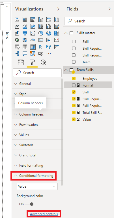Select the Treemap visual
Screen dimensions: 114x218
pyautogui.click(x=57, y=33)
